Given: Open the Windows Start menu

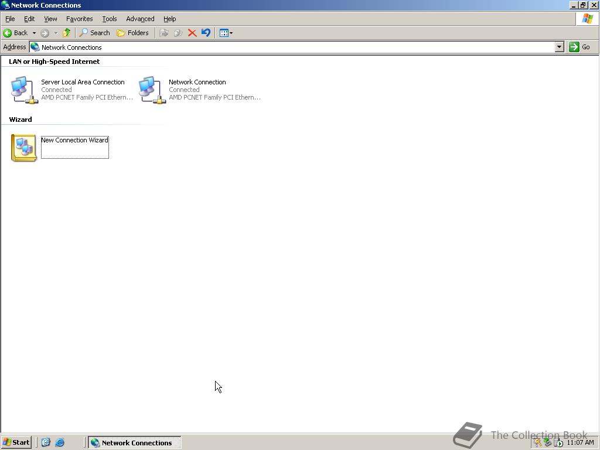Looking at the screenshot, I should pyautogui.click(x=16, y=442).
